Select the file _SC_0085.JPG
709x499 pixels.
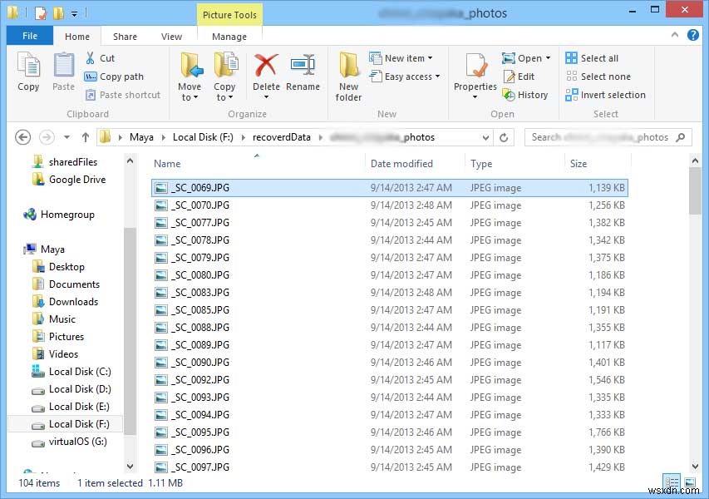199,309
